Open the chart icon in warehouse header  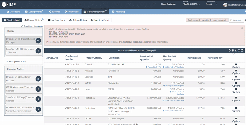[236, 50]
